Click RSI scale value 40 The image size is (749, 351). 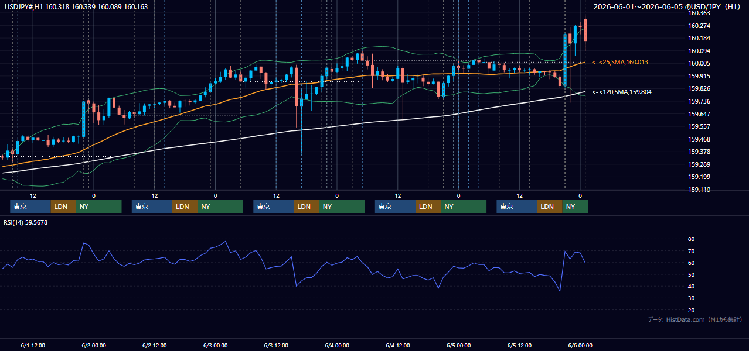(692, 286)
